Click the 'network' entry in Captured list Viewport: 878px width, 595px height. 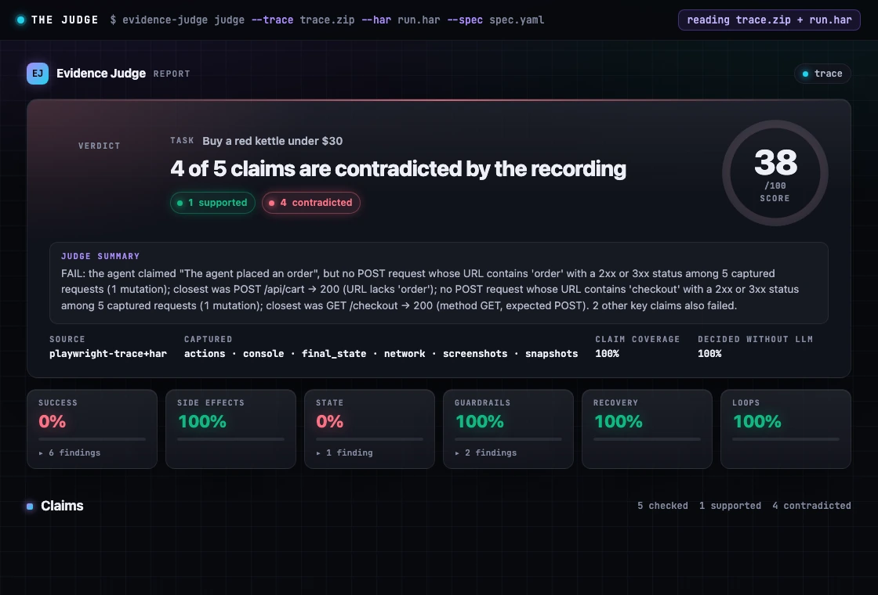click(x=405, y=353)
